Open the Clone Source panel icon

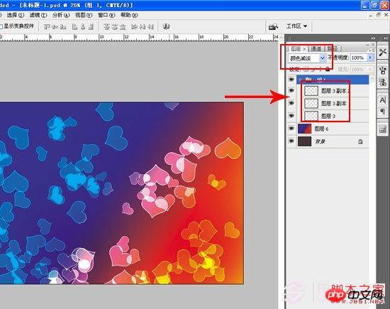point(382,82)
